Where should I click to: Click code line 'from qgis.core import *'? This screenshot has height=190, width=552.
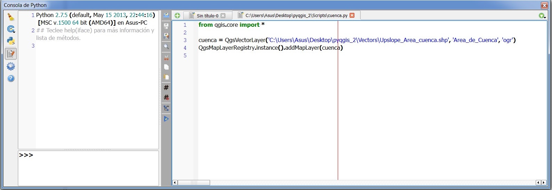[232, 25]
